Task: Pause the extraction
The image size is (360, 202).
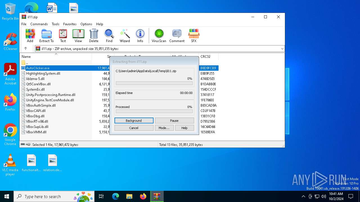Action: pyautogui.click(x=174, y=121)
